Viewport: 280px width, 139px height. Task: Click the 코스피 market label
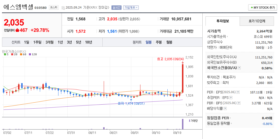(54, 7)
